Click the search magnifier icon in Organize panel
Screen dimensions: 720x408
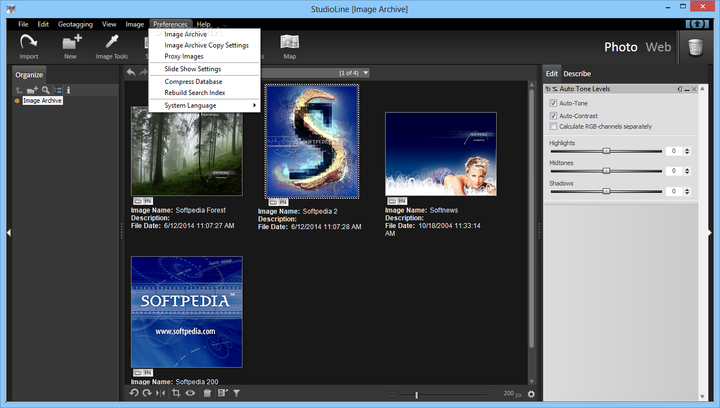(x=46, y=90)
